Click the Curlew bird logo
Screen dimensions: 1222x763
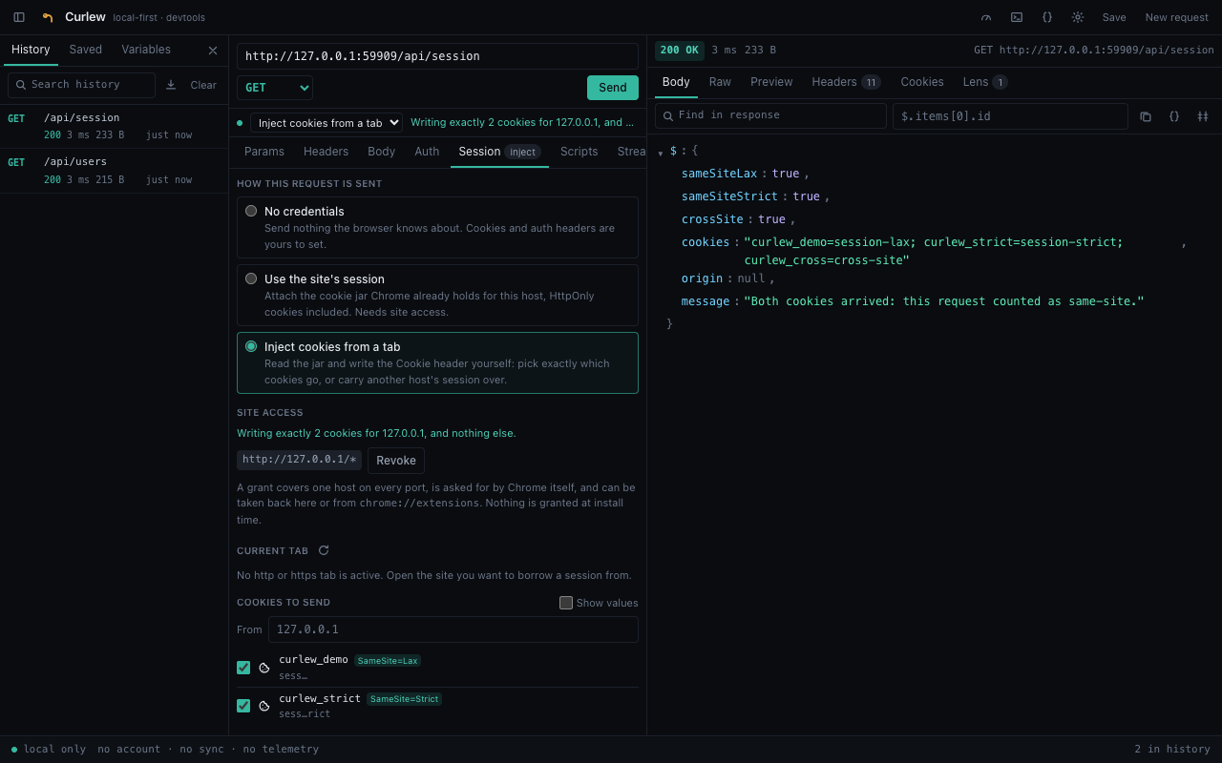click(48, 17)
